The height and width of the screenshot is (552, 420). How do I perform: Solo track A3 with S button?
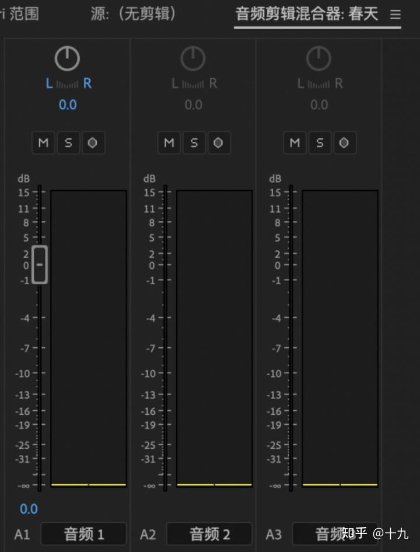[320, 143]
